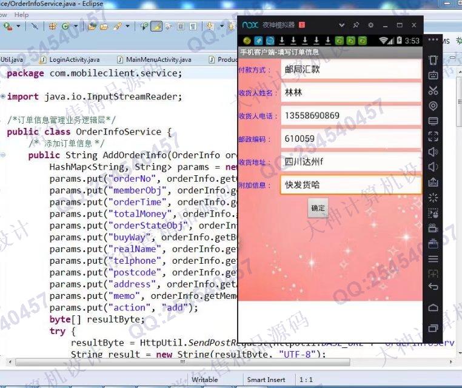Toggle Mark Occurrences highlighter button
462x388 pixels.
click(156, 27)
